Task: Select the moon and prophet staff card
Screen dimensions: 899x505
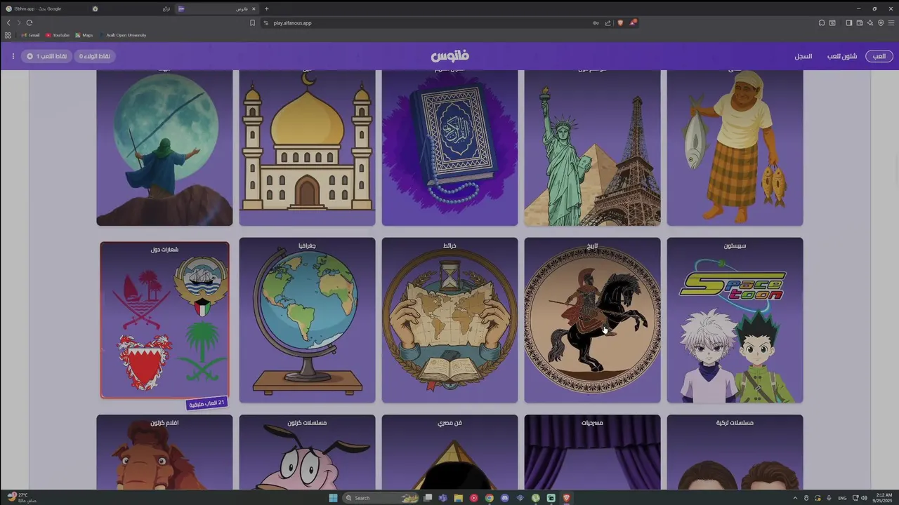Action: point(164,147)
